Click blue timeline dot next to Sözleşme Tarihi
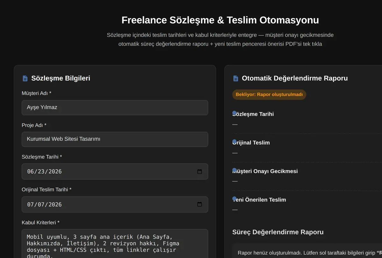Viewport: 382px width, 258px height. 234,113
